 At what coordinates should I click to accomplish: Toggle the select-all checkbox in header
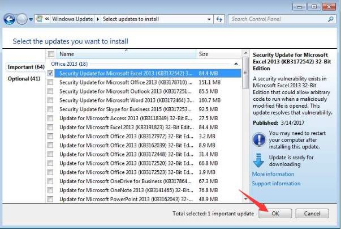point(51,54)
